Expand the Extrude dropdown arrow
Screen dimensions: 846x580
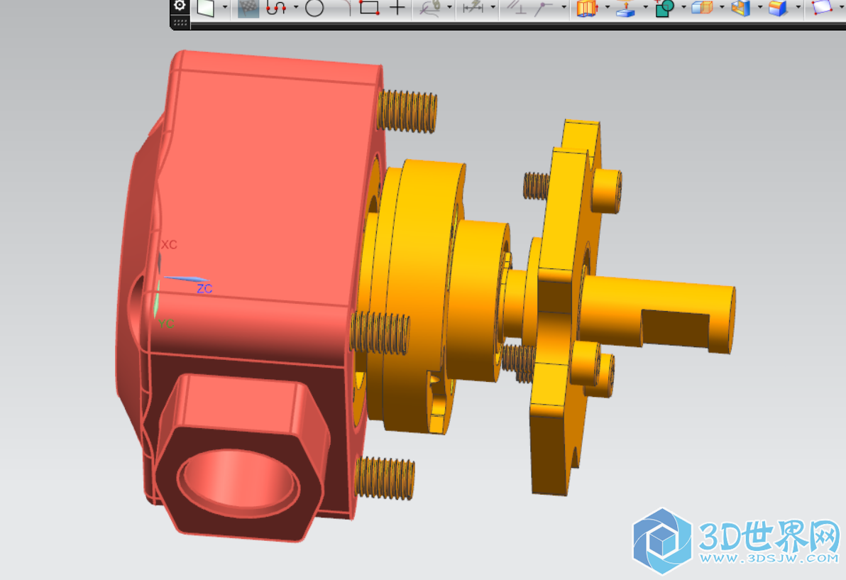[608, 8]
